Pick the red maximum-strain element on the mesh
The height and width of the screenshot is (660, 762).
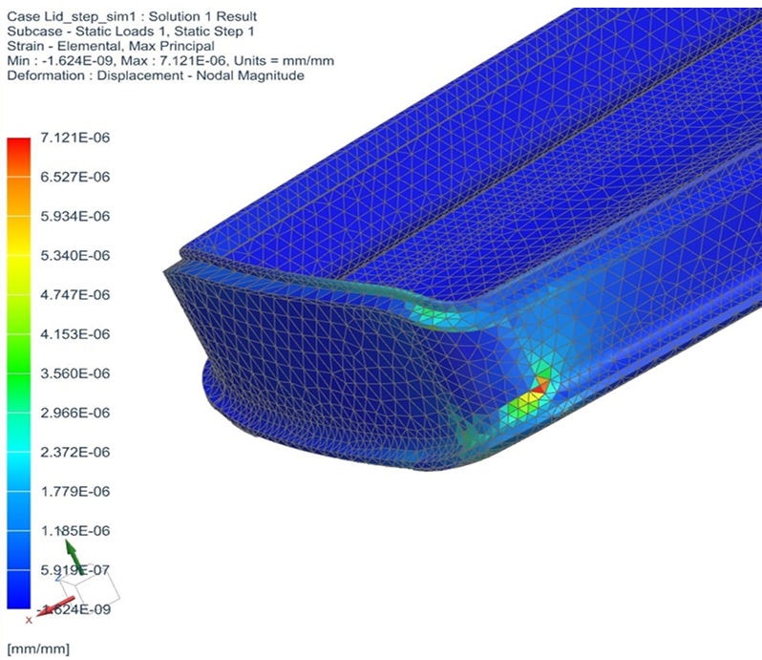540,385
